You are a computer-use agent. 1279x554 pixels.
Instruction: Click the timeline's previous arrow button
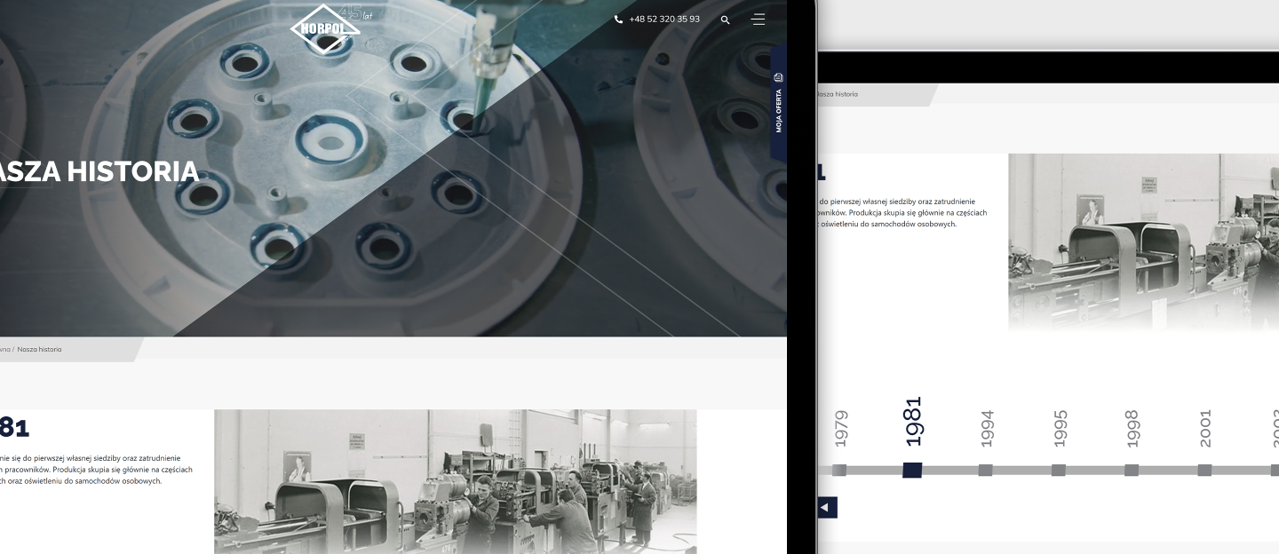(826, 508)
